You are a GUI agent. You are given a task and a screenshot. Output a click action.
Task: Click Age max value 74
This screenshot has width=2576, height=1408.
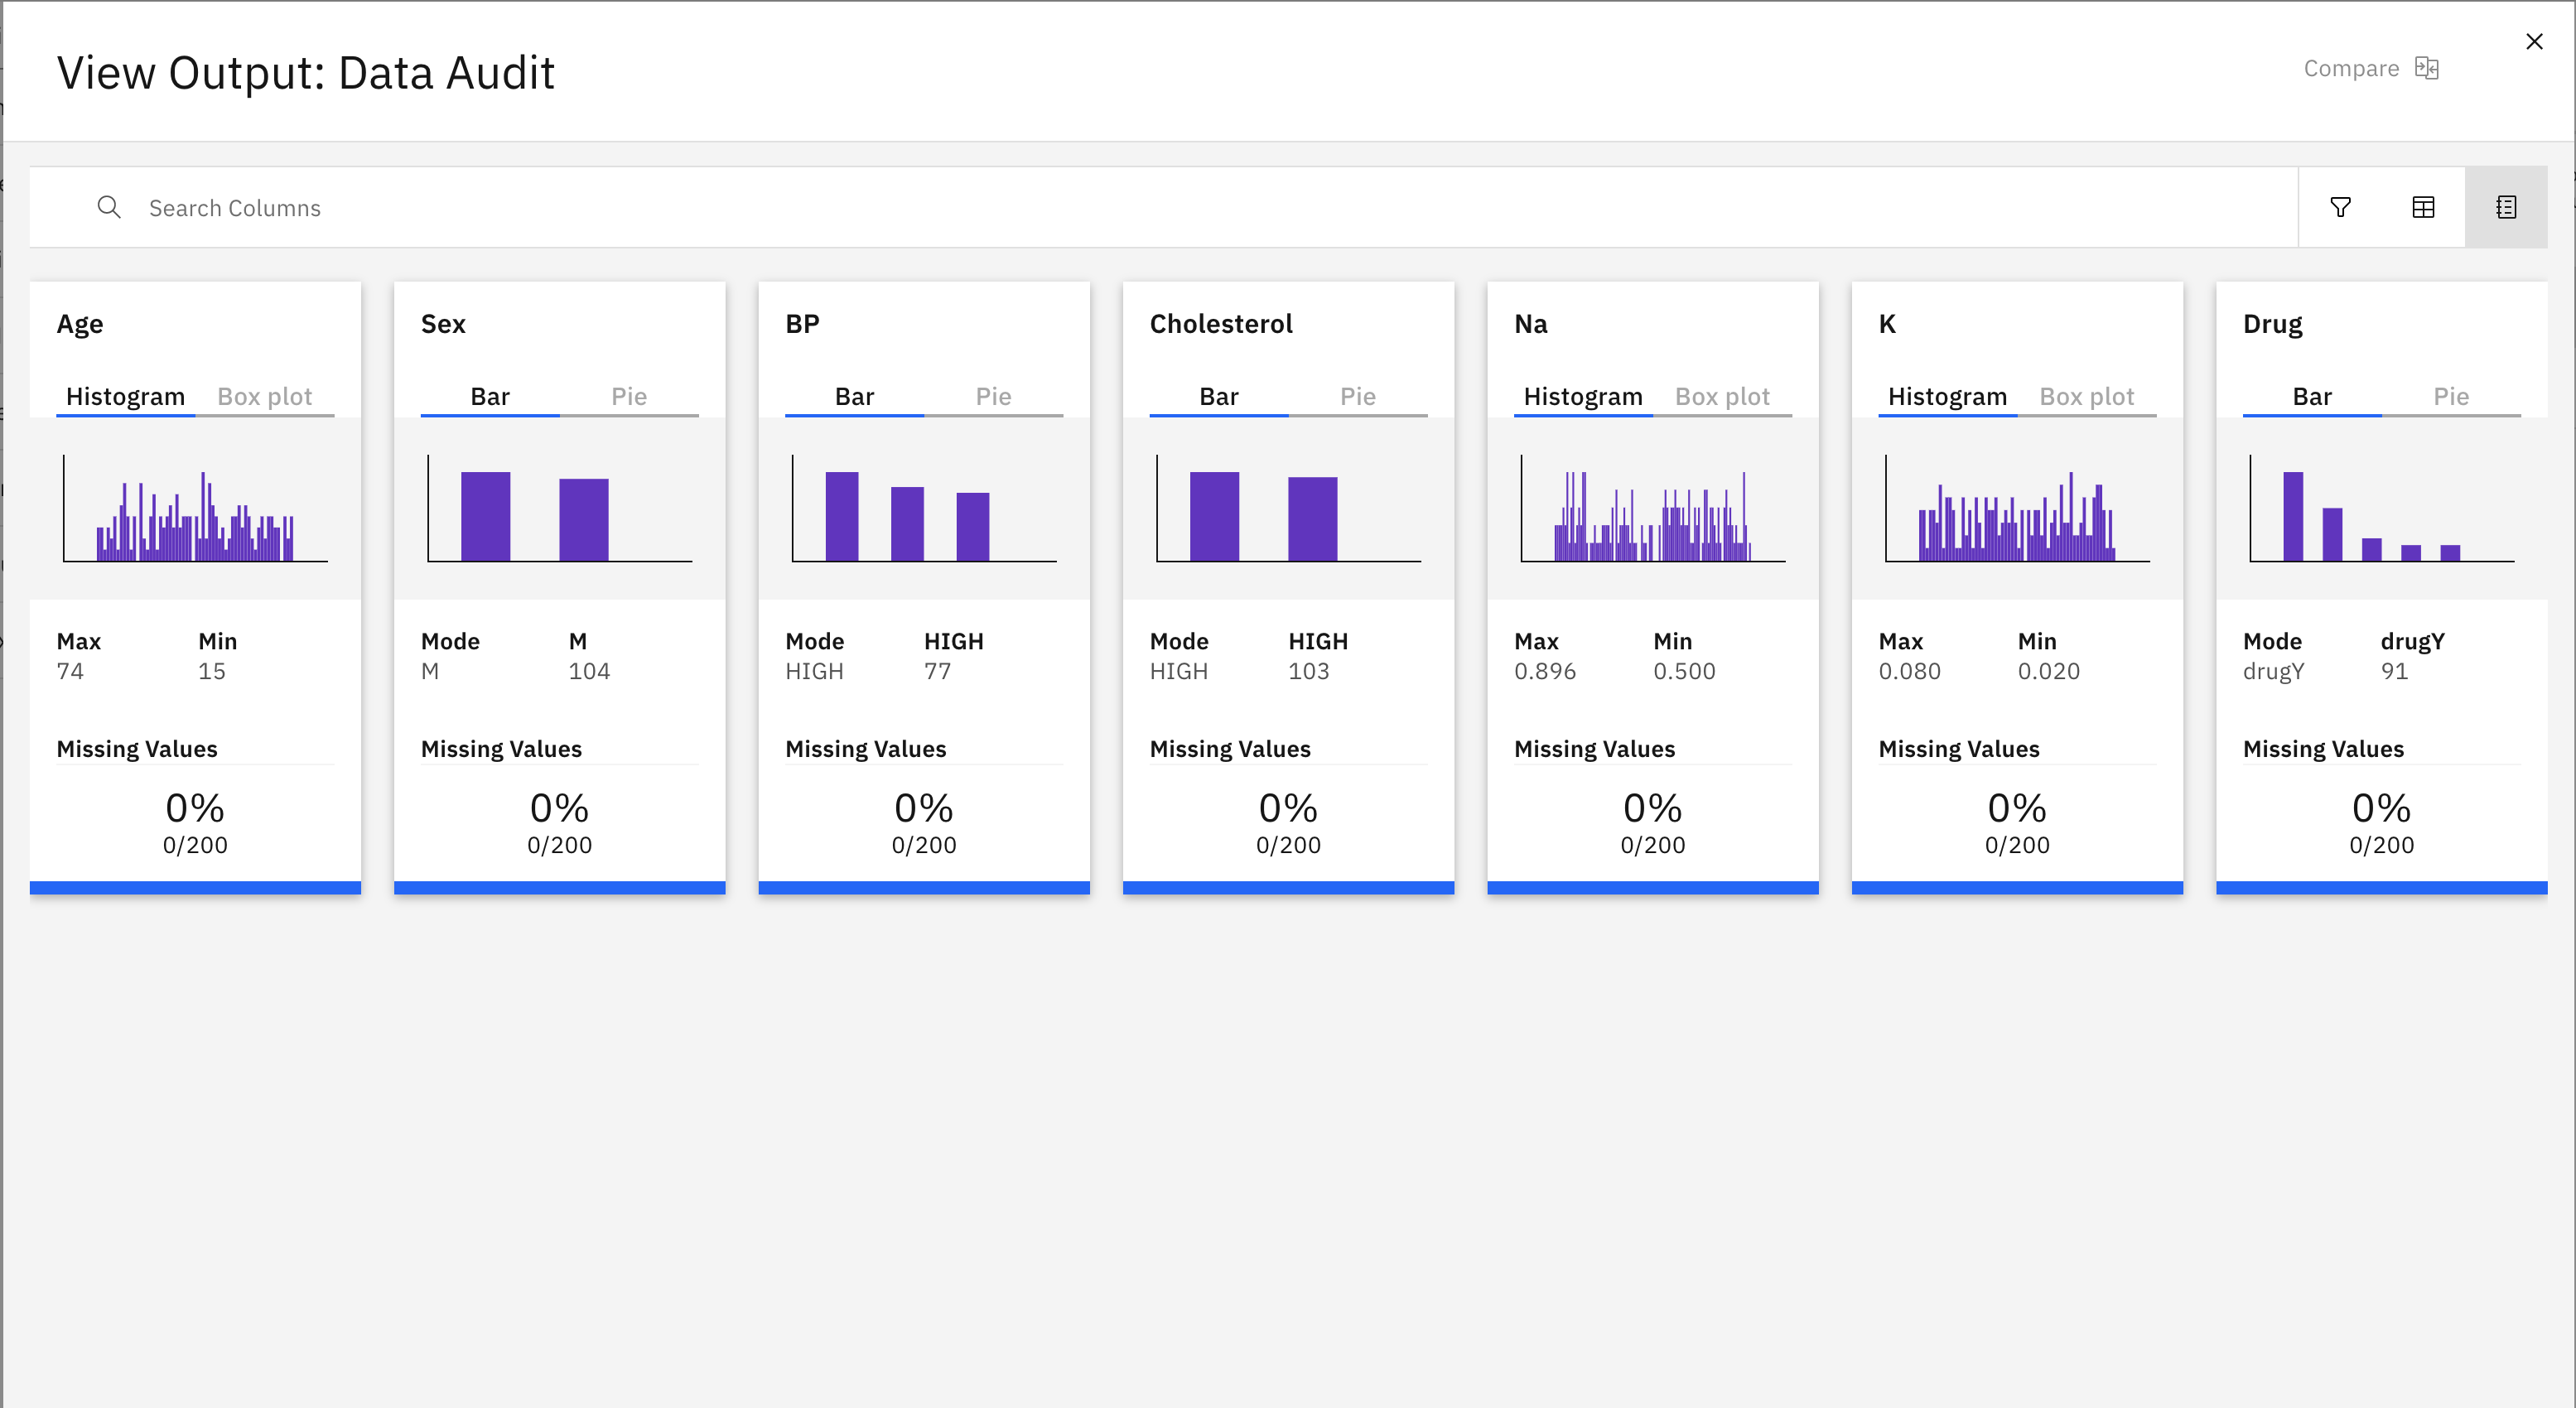[70, 671]
